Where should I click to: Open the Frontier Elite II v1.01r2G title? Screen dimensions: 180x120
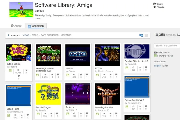(137, 61)
